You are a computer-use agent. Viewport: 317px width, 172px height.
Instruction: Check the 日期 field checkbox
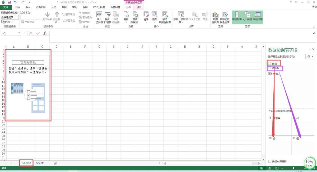pyautogui.click(x=270, y=63)
